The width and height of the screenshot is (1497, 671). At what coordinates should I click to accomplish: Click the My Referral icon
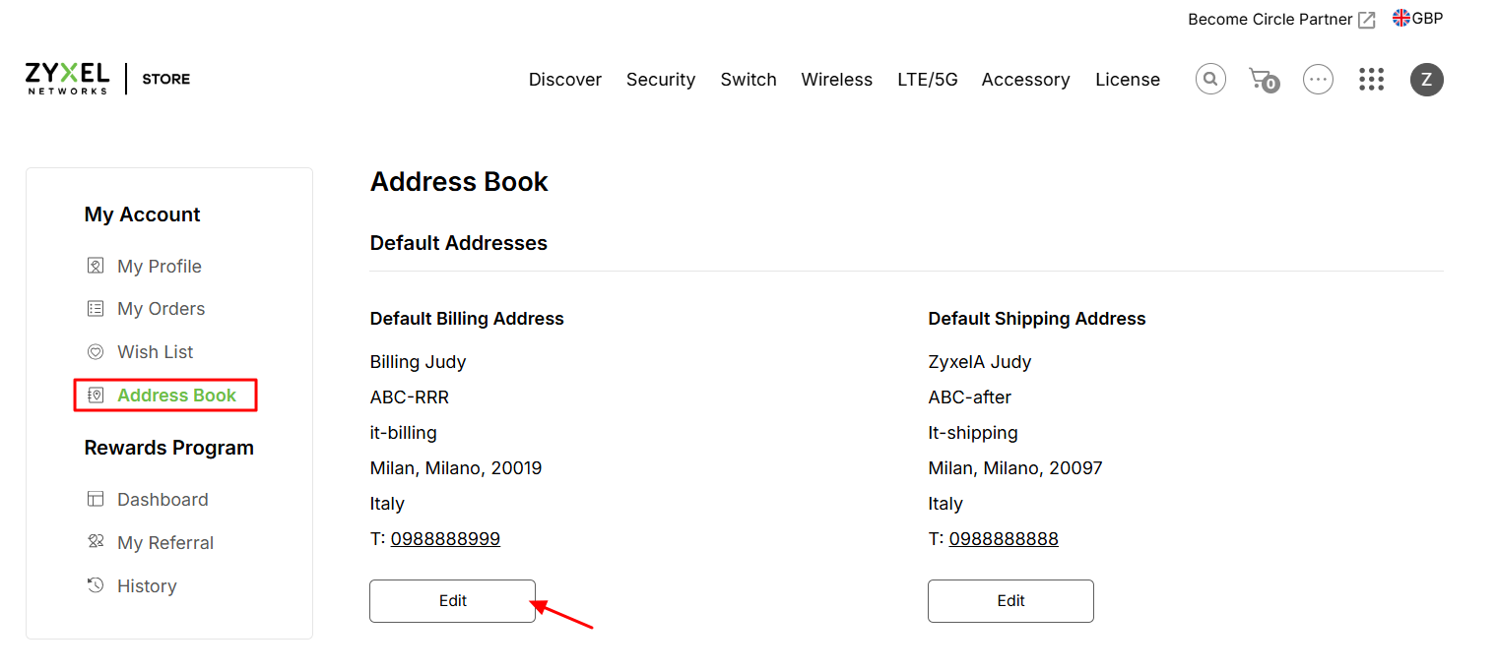96,542
